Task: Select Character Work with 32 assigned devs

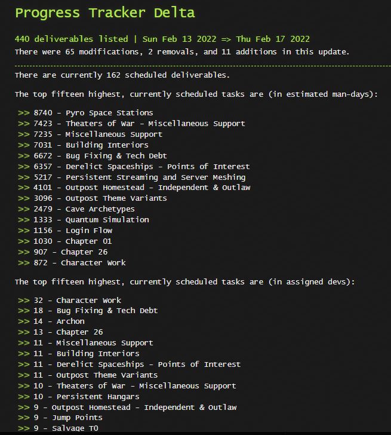Action: [x=70, y=301]
